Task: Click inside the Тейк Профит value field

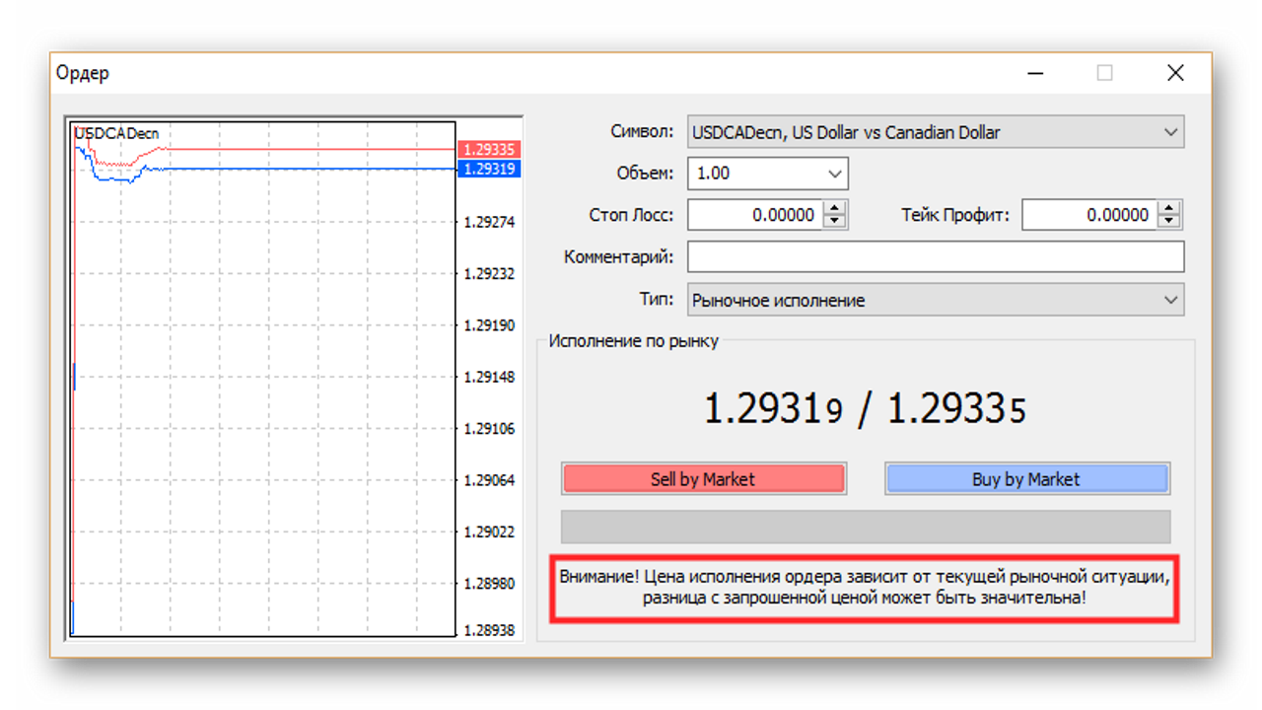Action: click(1090, 215)
